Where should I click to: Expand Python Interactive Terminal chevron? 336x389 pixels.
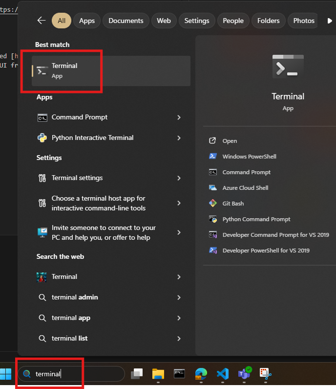click(179, 138)
